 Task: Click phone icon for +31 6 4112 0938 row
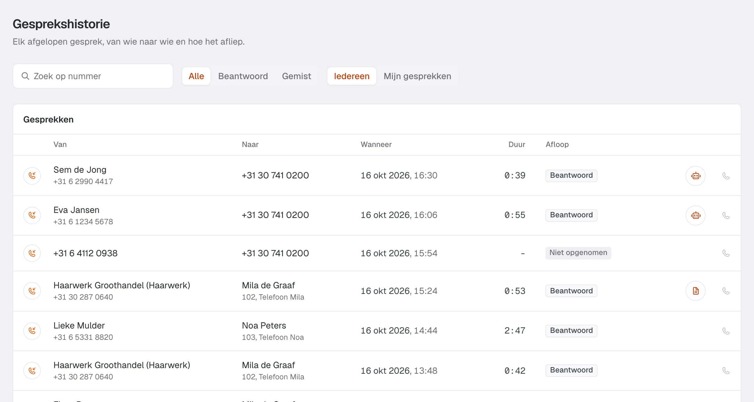(x=726, y=253)
